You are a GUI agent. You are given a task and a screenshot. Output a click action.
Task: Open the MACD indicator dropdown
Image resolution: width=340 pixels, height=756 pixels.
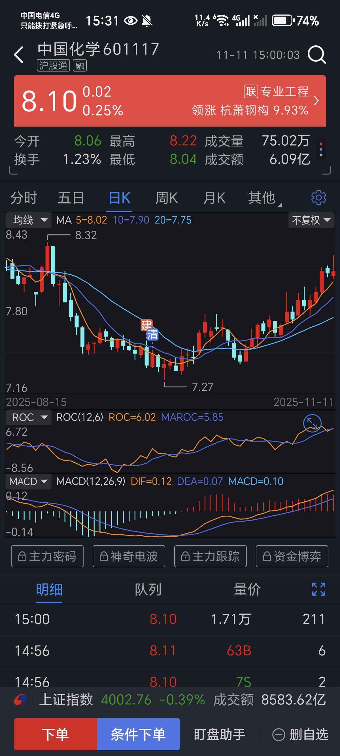click(29, 481)
